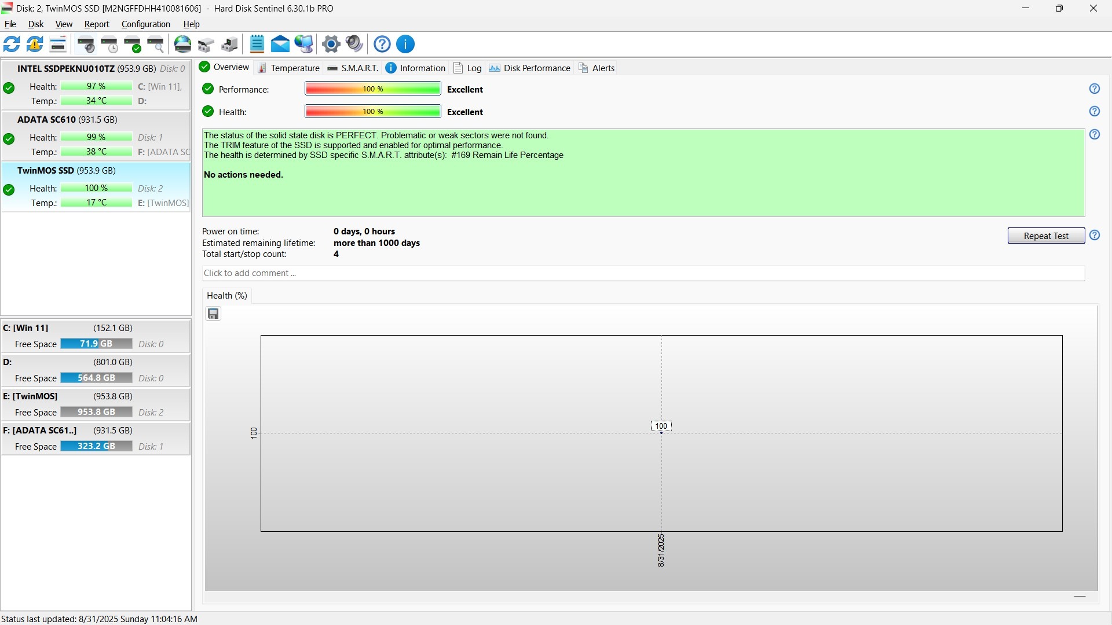Select the INTEL SSDPEKNU010TZ disk entry
The image size is (1112, 625).
(96, 84)
